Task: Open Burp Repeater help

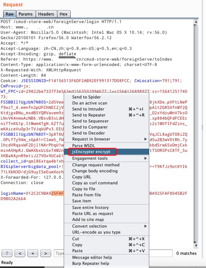Action: pos(106,263)
